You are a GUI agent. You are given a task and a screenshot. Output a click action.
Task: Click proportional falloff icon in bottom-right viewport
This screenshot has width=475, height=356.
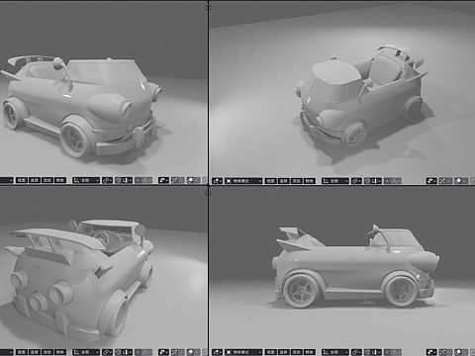(397, 352)
